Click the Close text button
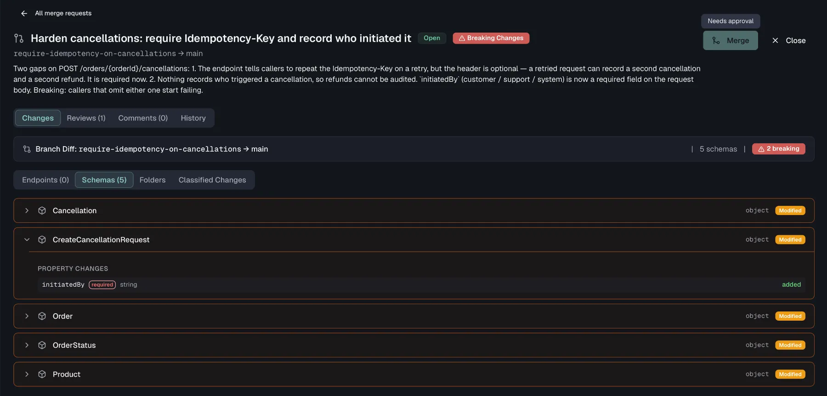The height and width of the screenshot is (396, 827). 795,40
